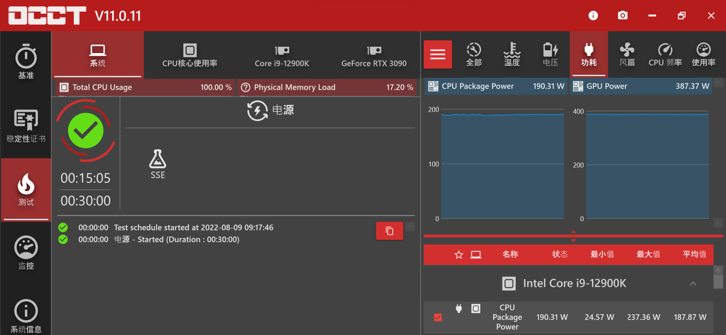Click the screenshot camera icon

click(x=622, y=15)
